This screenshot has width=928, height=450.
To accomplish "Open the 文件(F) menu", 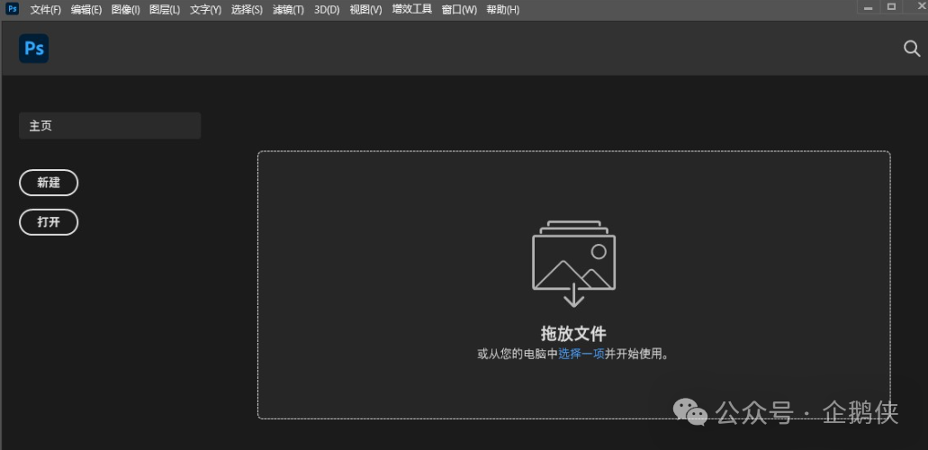I will 46,10.
